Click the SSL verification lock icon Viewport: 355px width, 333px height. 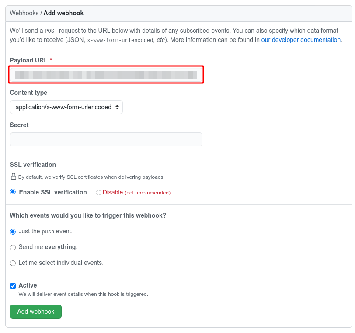coord(13,176)
